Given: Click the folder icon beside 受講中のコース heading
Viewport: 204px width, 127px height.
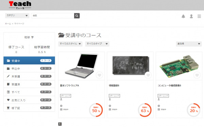Looking at the screenshot, I should pyautogui.click(x=61, y=35).
